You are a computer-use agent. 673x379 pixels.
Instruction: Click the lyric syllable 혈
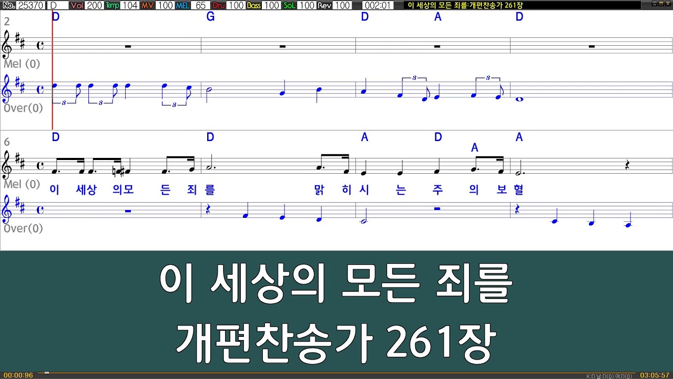[518, 190]
